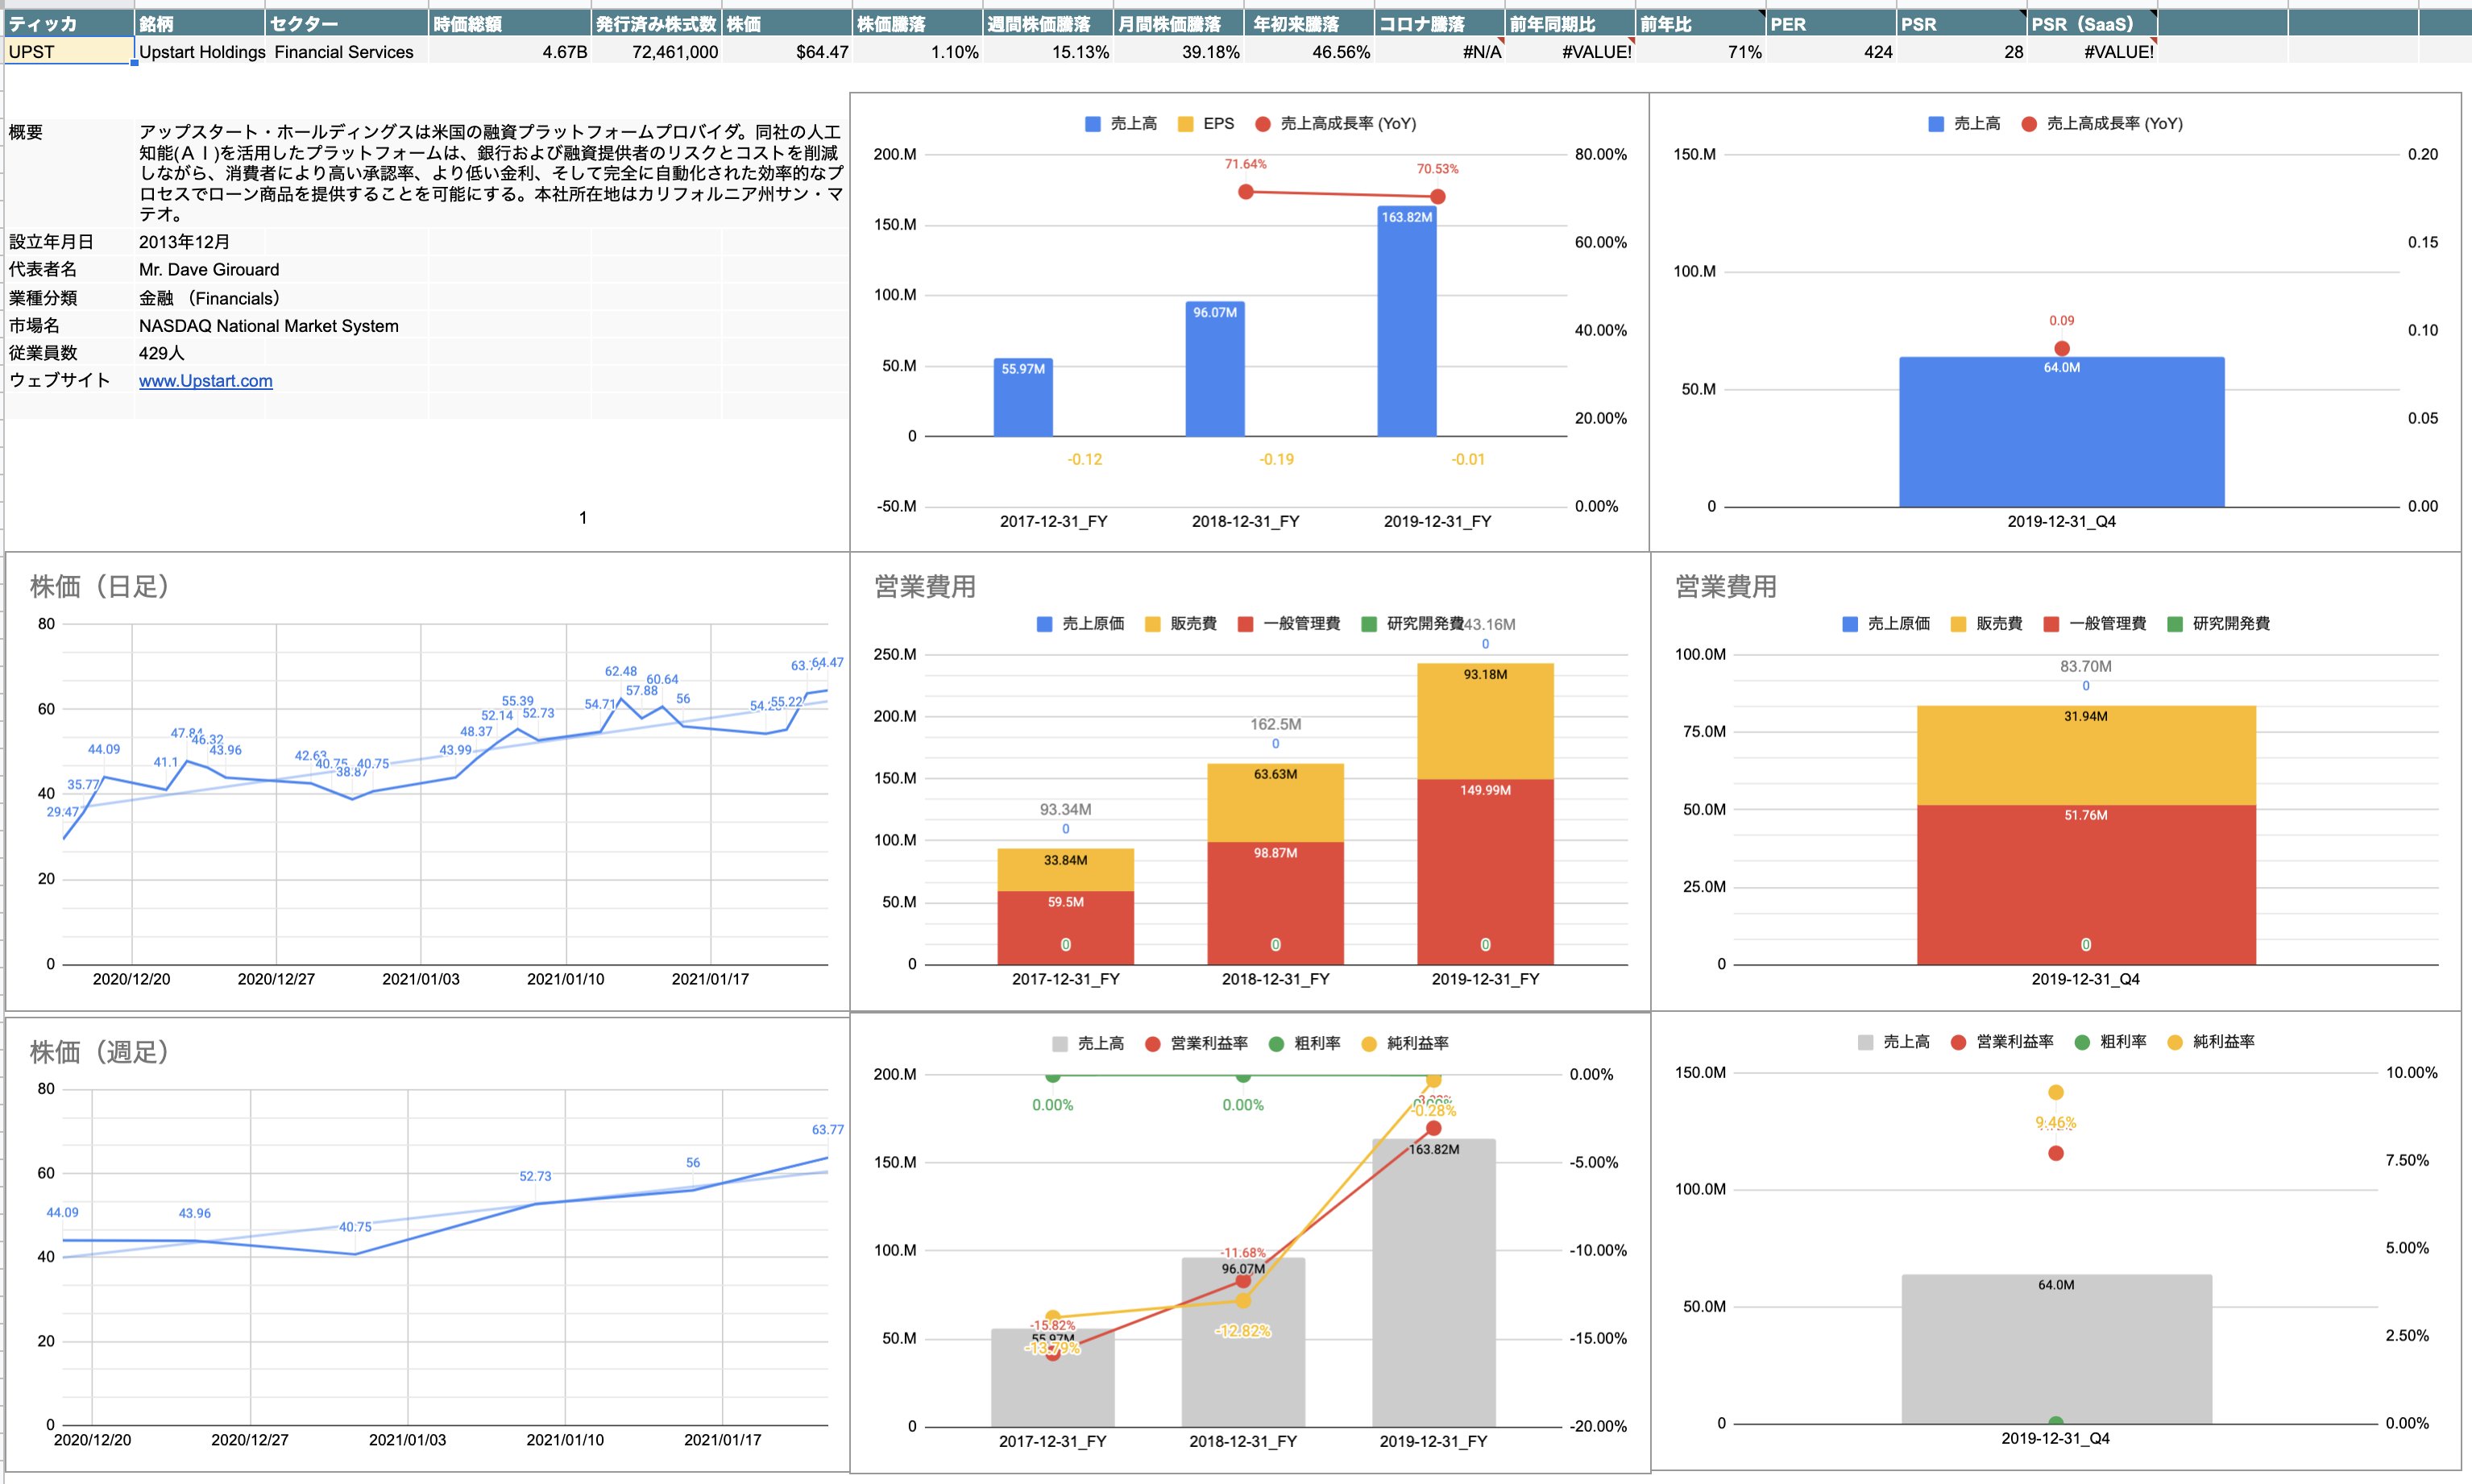Click the yellow EPS legend swatch
This screenshot has width=2472, height=1484.
click(x=1185, y=124)
